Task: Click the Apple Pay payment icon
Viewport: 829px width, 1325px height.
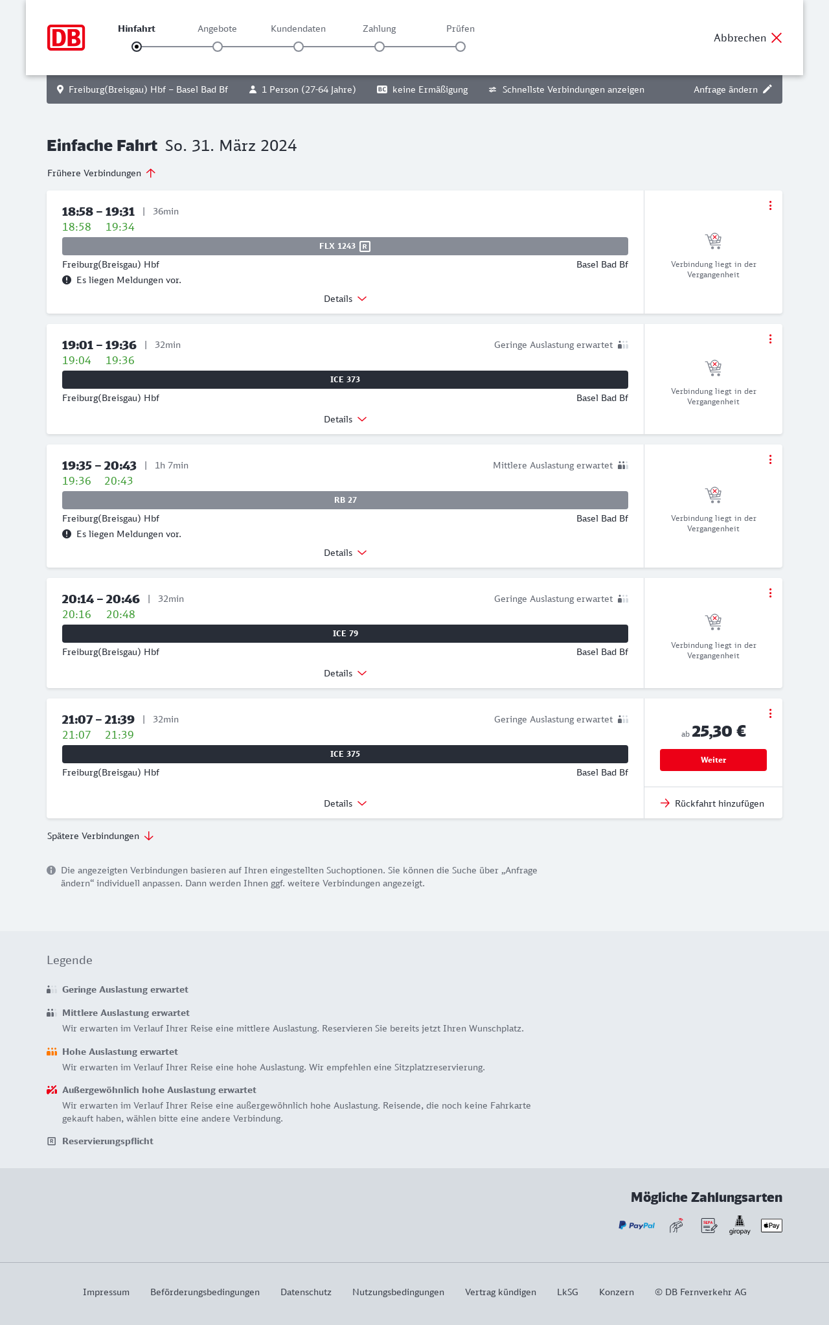Action: (771, 1225)
